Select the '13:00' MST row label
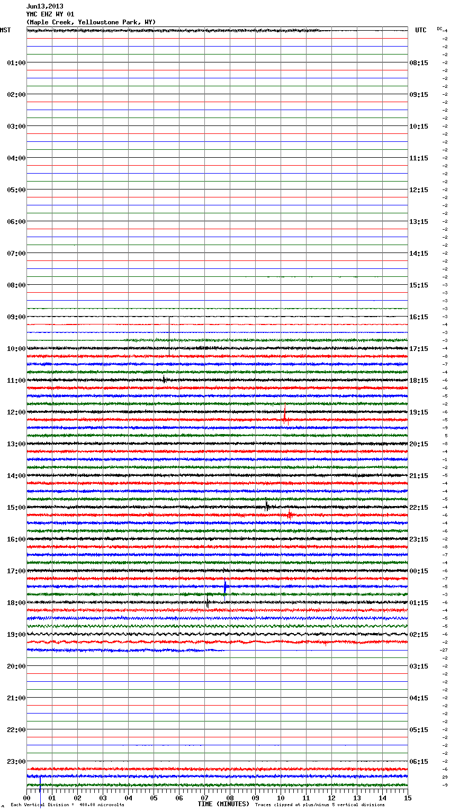450x812 pixels. coord(16,444)
